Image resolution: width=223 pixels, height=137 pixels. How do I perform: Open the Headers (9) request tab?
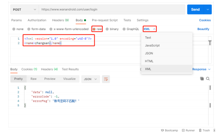click(61, 20)
